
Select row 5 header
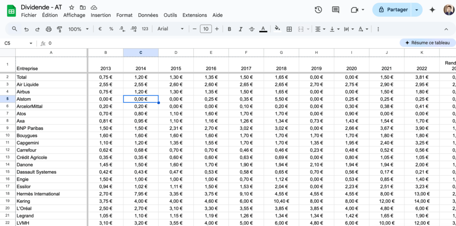click(8, 99)
